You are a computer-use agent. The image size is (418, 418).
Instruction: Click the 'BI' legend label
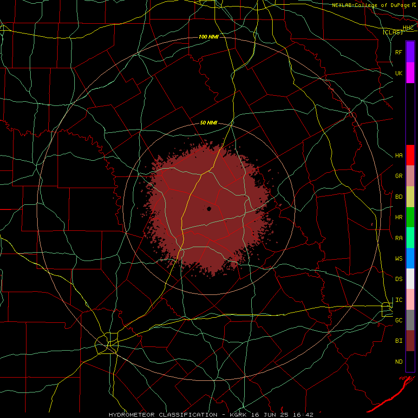coord(398,341)
